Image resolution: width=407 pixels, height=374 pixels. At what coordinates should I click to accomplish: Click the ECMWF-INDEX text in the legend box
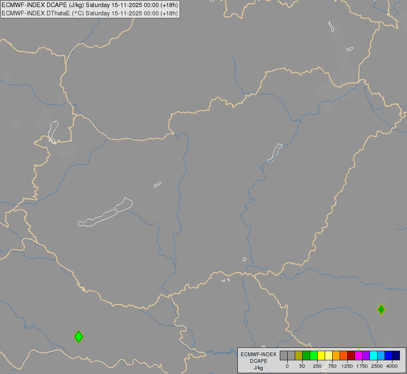click(259, 354)
